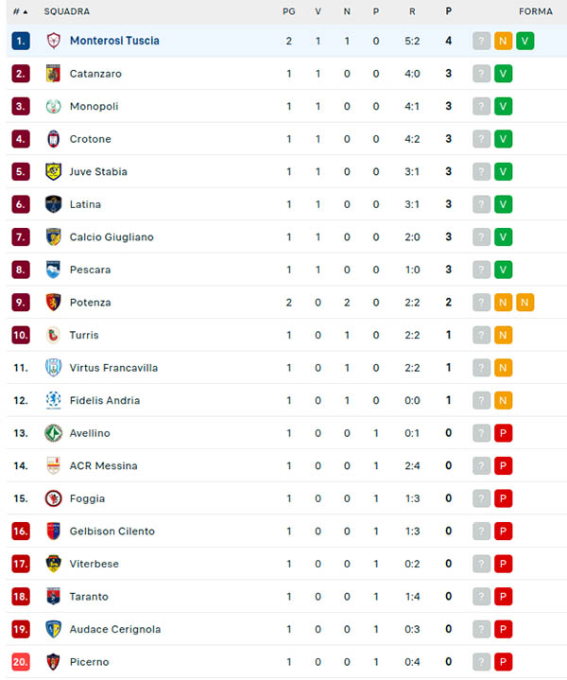Sort standings by PG column header

pyautogui.click(x=288, y=11)
